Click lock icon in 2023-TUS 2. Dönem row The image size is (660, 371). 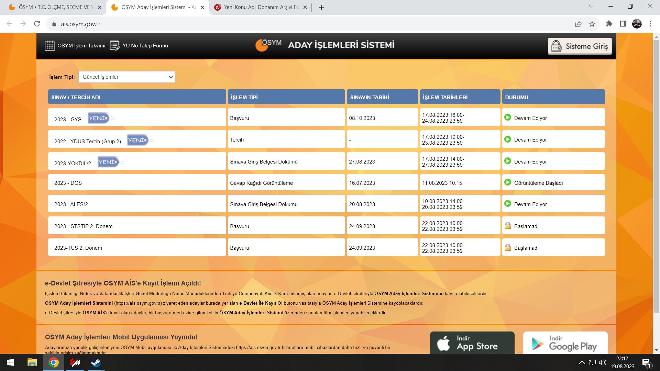point(508,247)
